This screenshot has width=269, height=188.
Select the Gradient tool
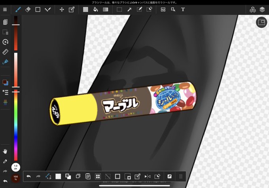[106, 9]
